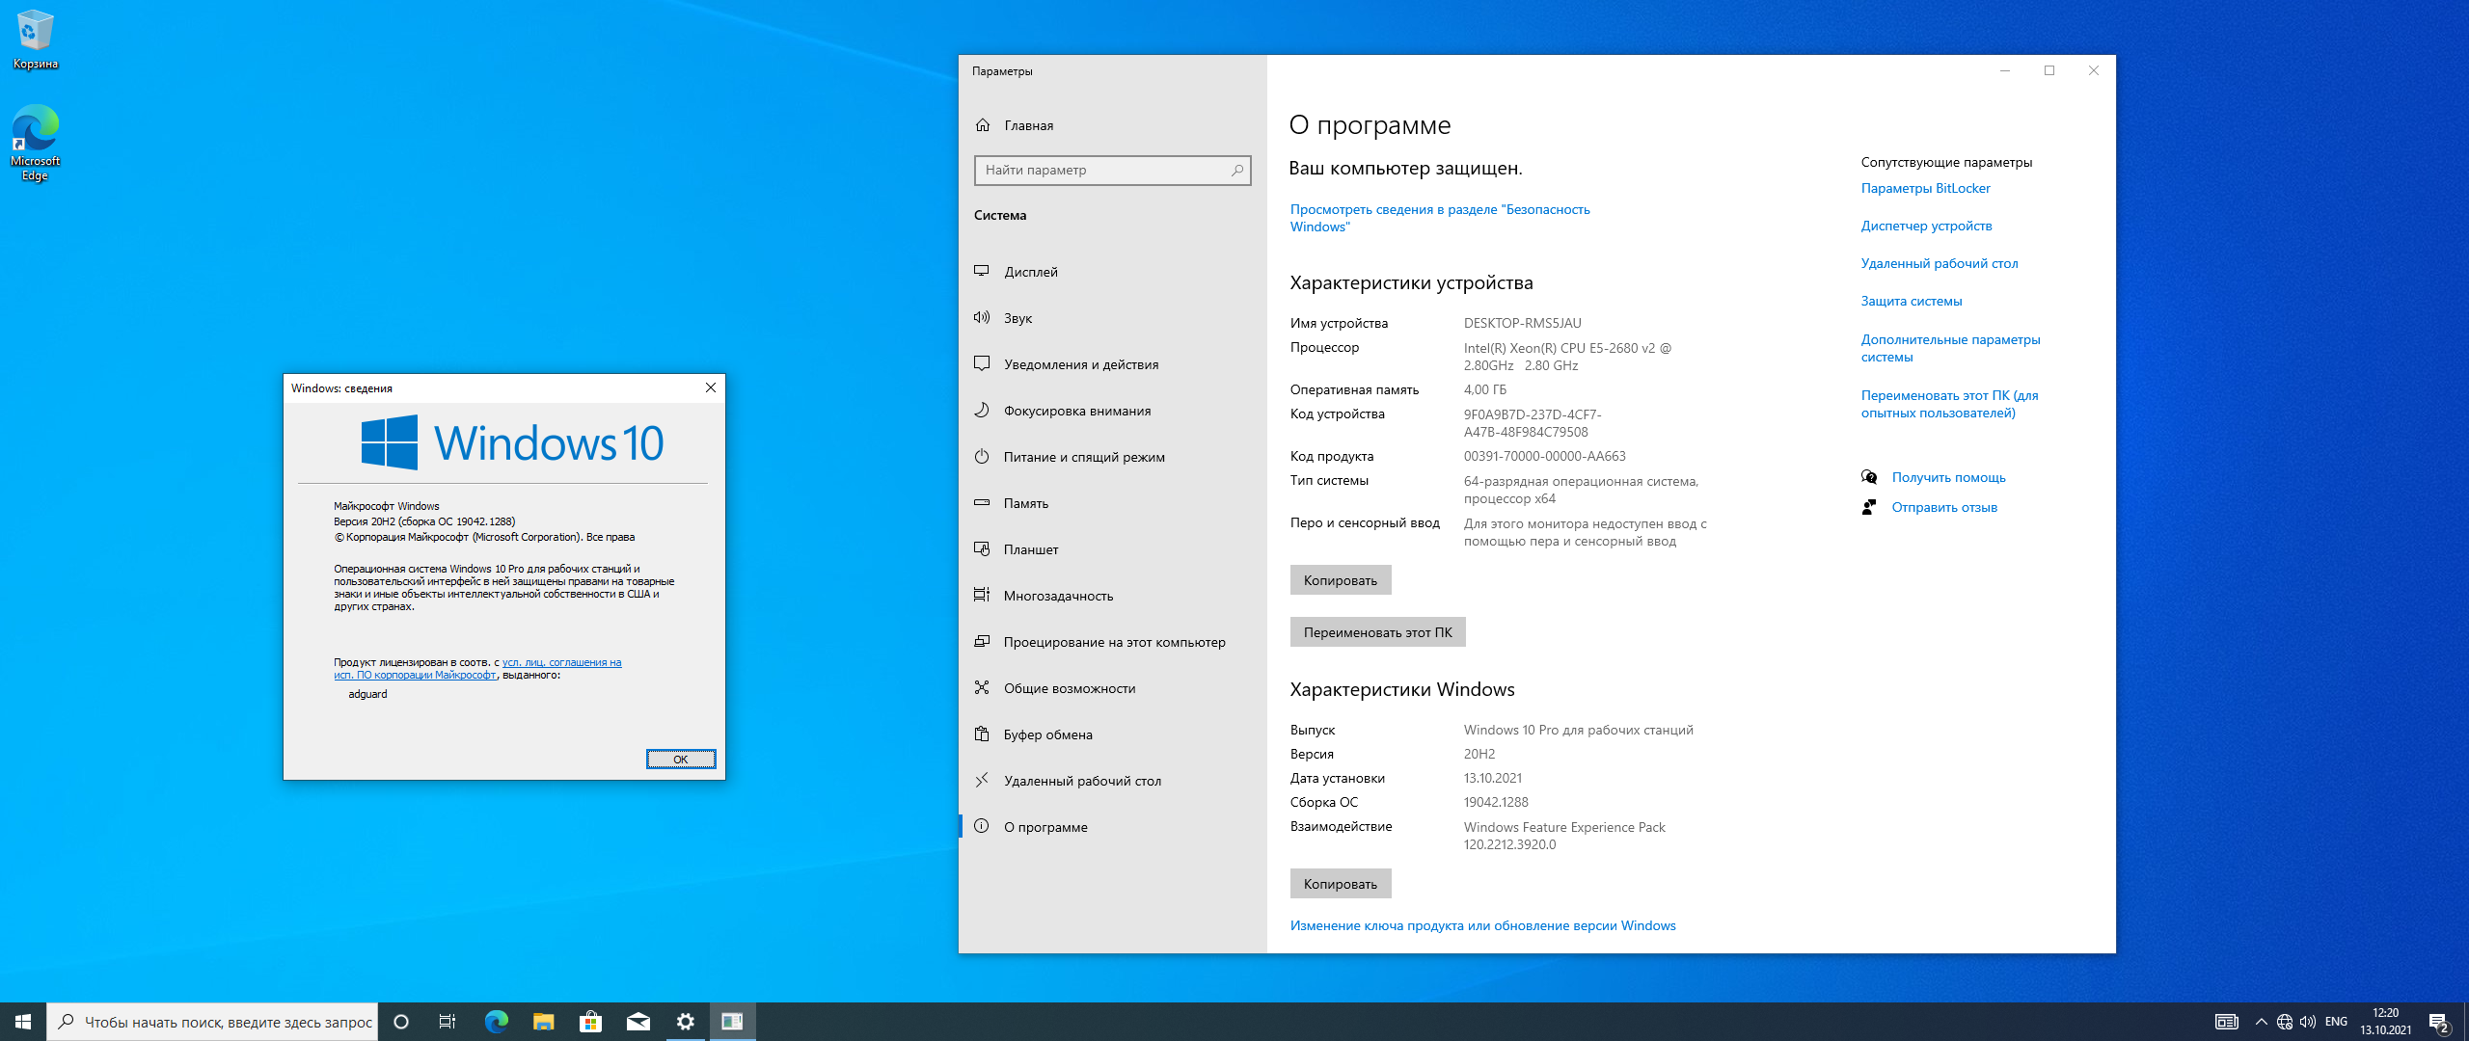The image size is (2469, 1041).
Task: Click the Home icon in Settings sidebar
Action: [x=983, y=125]
